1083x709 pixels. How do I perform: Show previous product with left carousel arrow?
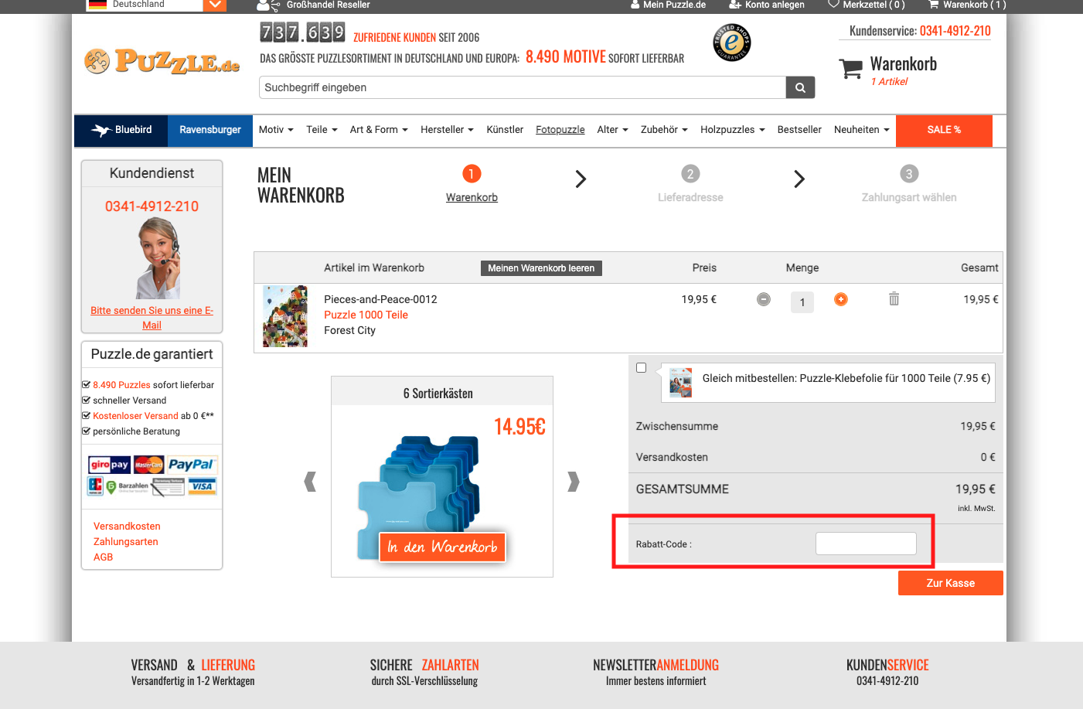pyautogui.click(x=310, y=482)
